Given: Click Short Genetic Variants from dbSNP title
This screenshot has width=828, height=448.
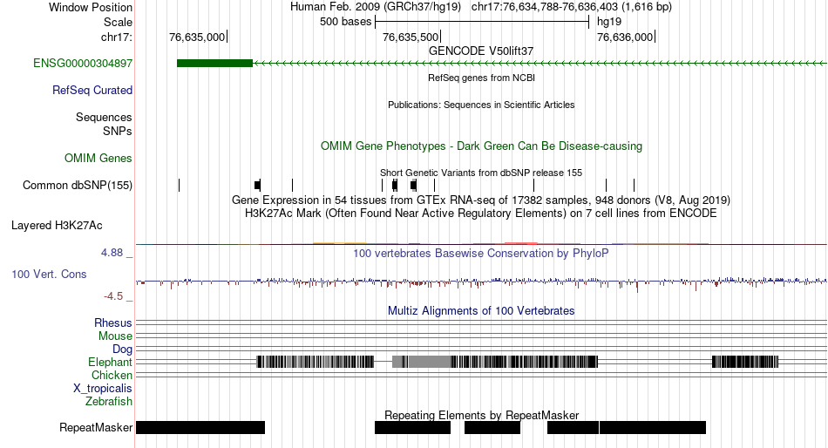Looking at the screenshot, I should 481,173.
